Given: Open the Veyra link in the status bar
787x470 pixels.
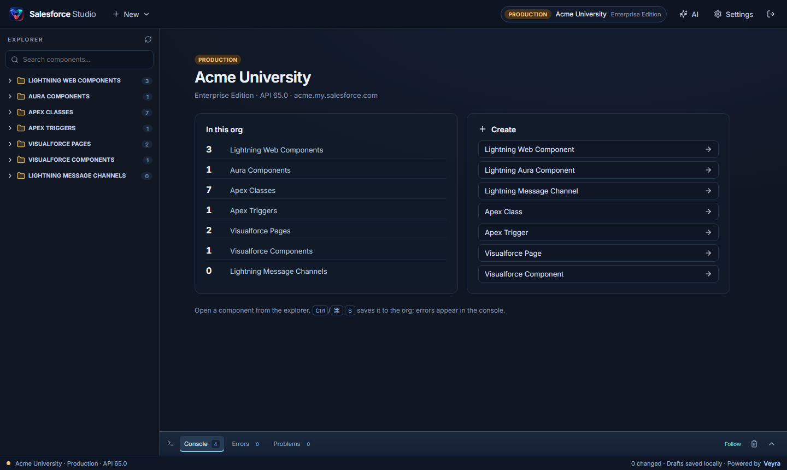Looking at the screenshot, I should pyautogui.click(x=772, y=463).
